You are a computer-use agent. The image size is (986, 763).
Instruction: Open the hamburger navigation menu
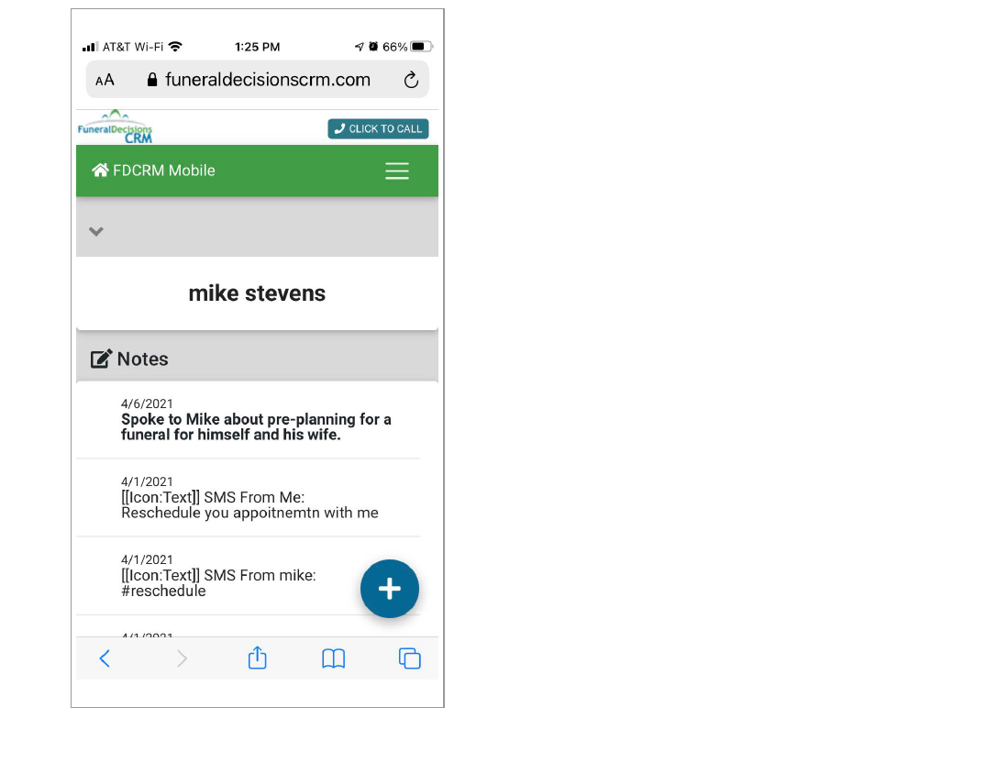(x=396, y=171)
